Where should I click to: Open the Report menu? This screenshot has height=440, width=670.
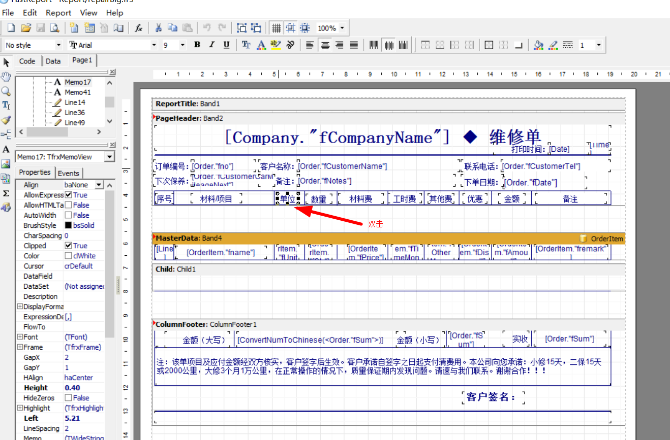tap(58, 13)
